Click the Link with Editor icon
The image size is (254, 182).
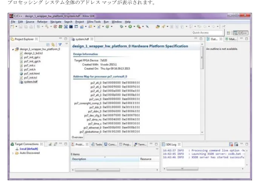pyautogui.click(x=53, y=45)
